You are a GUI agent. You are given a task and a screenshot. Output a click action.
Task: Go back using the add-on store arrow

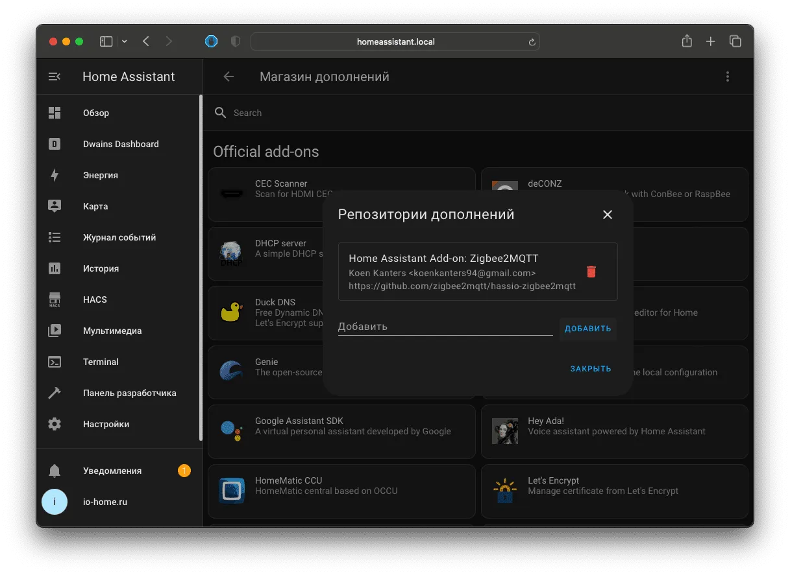coord(228,76)
